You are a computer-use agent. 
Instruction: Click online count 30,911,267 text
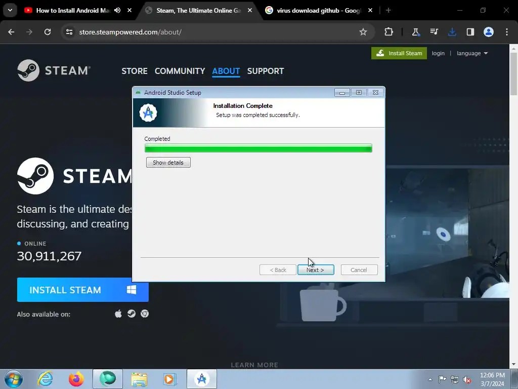(49, 256)
